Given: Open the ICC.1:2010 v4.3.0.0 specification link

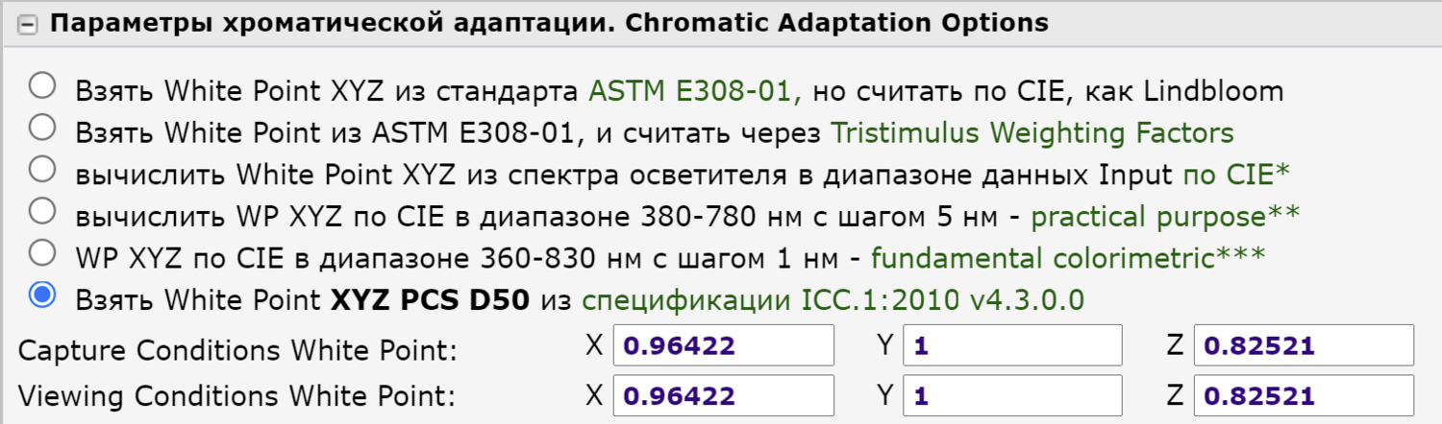Looking at the screenshot, I should coord(833,300).
